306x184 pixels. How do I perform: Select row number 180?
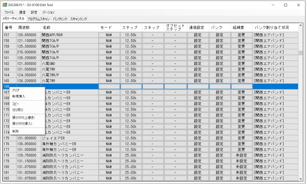pyautogui.click(x=10, y=167)
